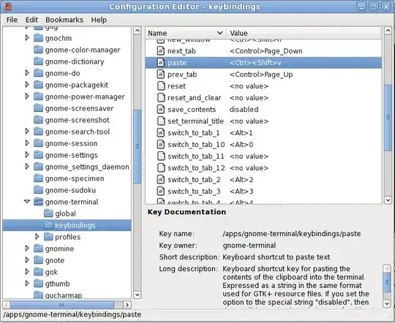Select the gnome-sudoku folder icon

38,190
